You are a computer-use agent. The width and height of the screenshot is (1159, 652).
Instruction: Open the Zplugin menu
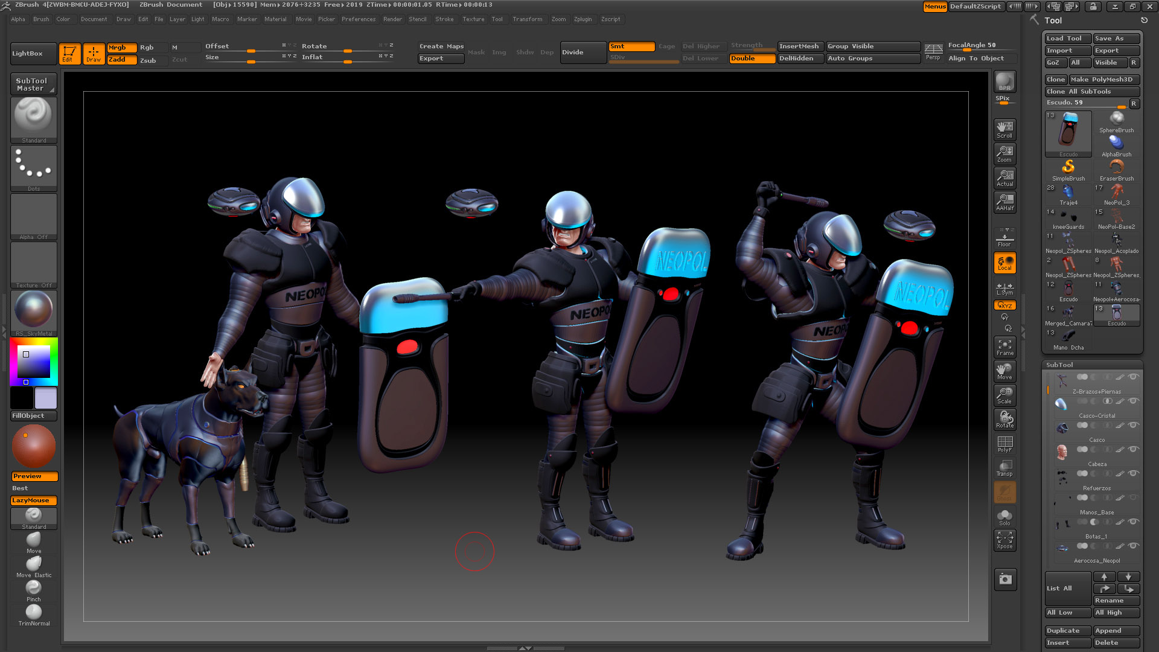[583, 19]
